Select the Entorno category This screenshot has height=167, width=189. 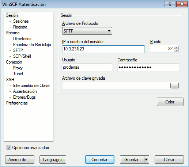pyautogui.click(x=13, y=33)
